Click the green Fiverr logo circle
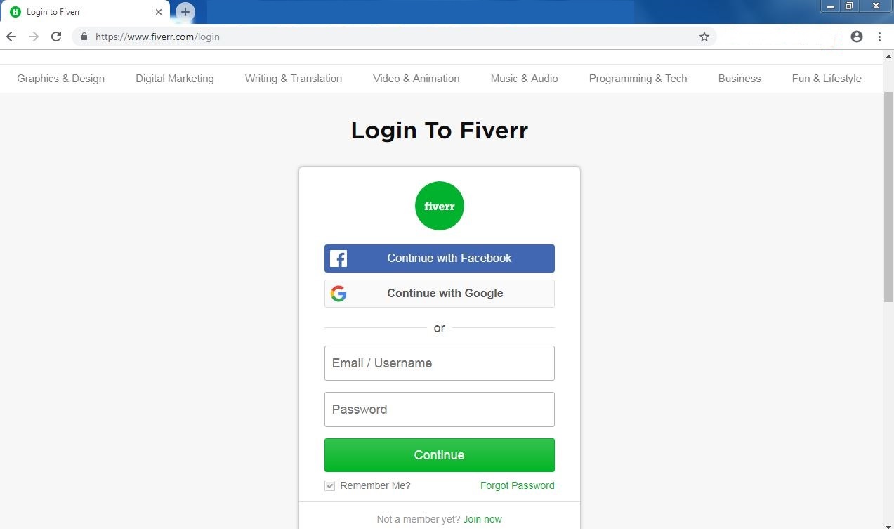The height and width of the screenshot is (529, 894). [x=440, y=206]
